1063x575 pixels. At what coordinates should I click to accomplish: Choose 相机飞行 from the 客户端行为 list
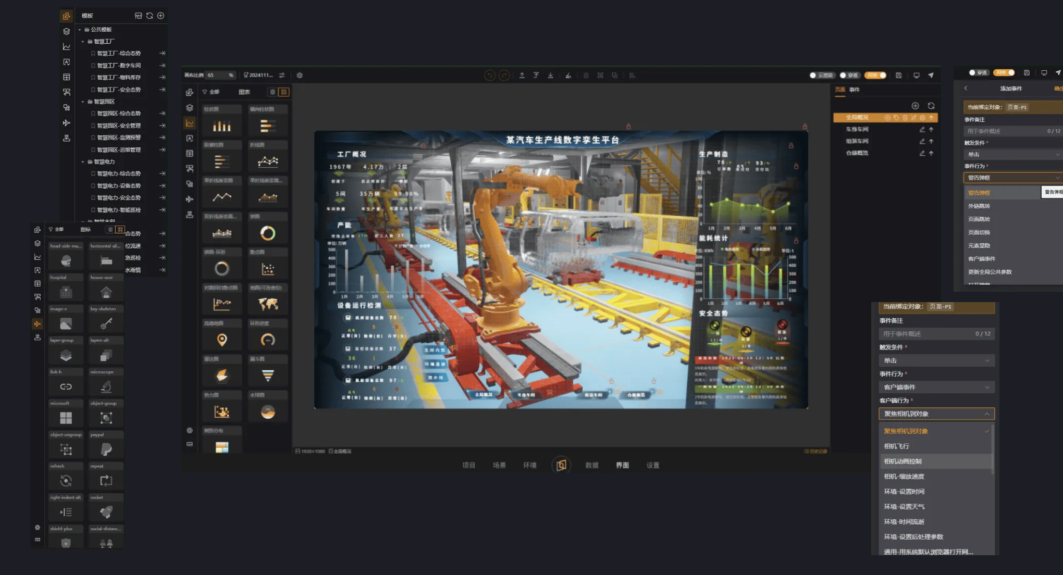pyautogui.click(x=896, y=446)
